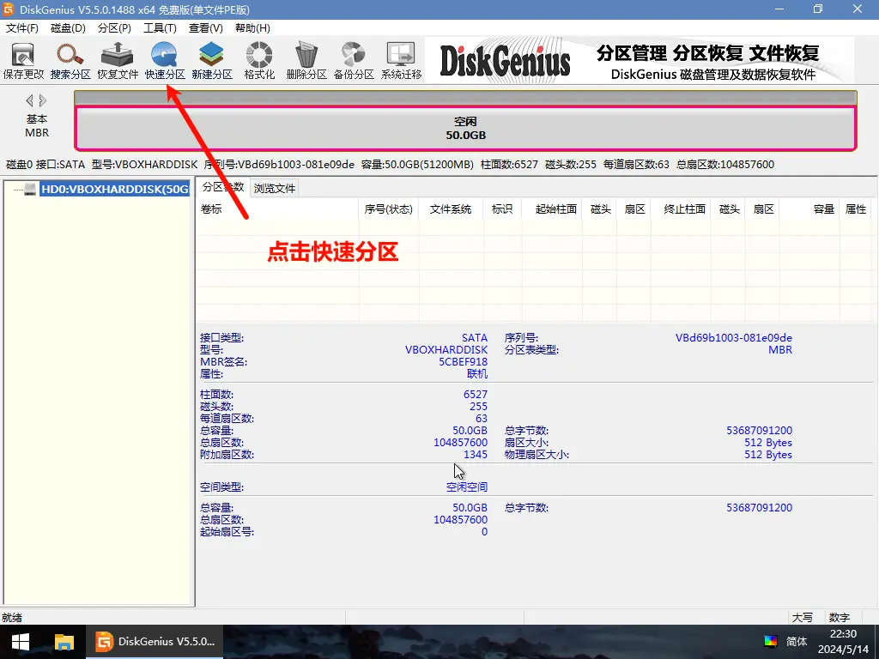Screen dimensions: 879x659
Task: Open the 文件(F) menu
Action: [21, 28]
